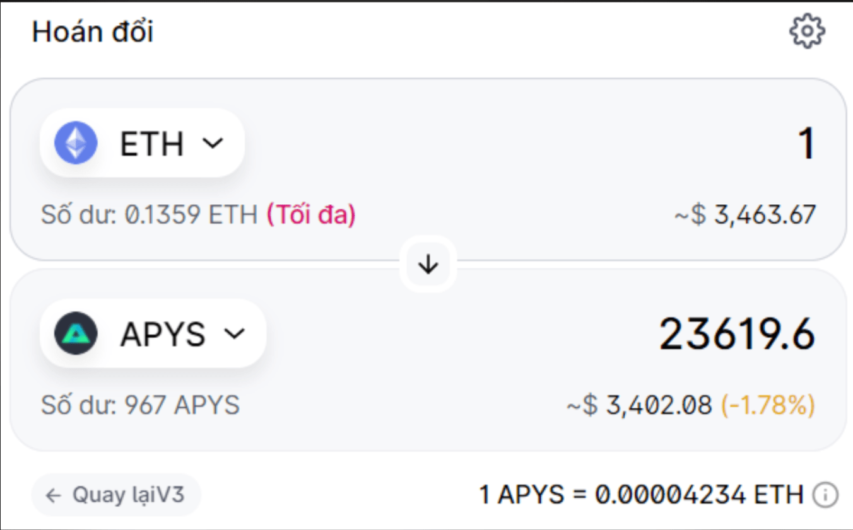Expand the ETH chevron to change tokens
The width and height of the screenshot is (853, 530).
pos(213,144)
